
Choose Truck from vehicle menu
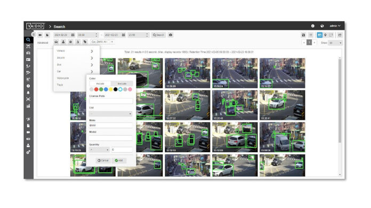[60, 85]
